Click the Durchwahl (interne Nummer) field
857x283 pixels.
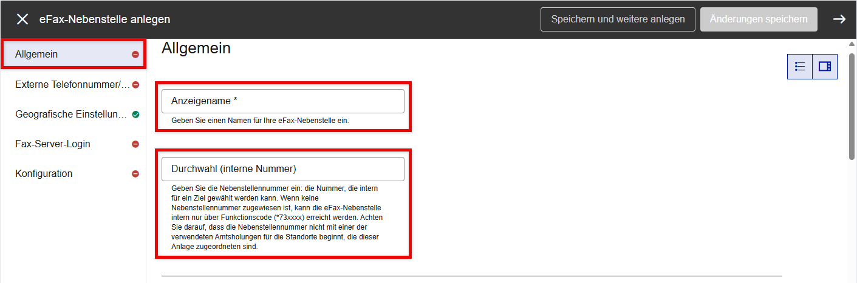[282, 169]
